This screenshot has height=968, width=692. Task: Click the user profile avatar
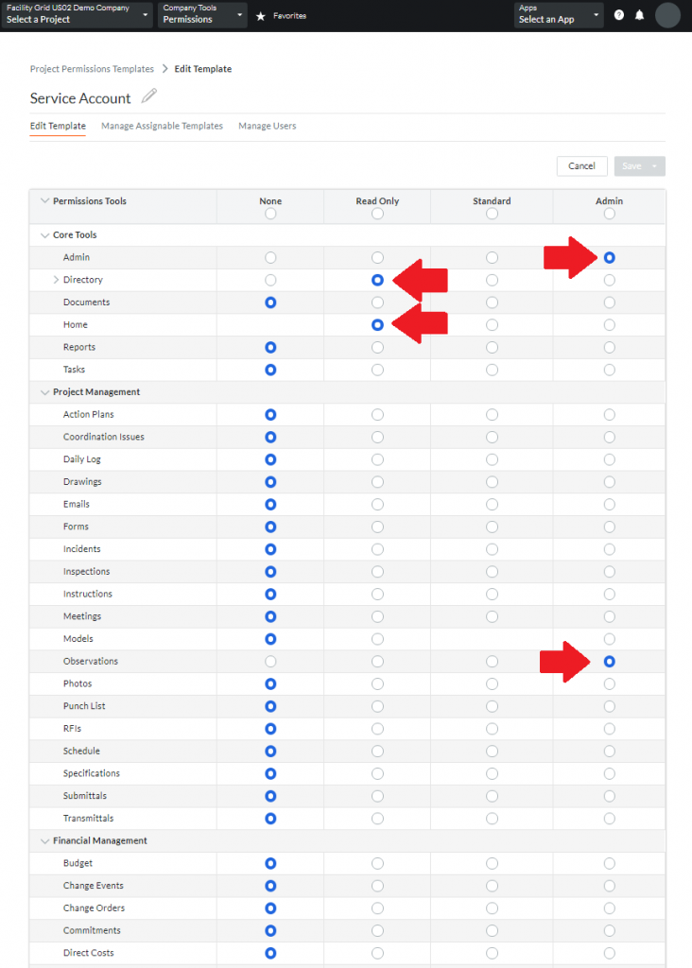(x=667, y=14)
